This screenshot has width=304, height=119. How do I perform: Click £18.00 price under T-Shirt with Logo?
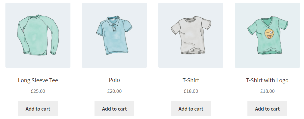pos(267,91)
